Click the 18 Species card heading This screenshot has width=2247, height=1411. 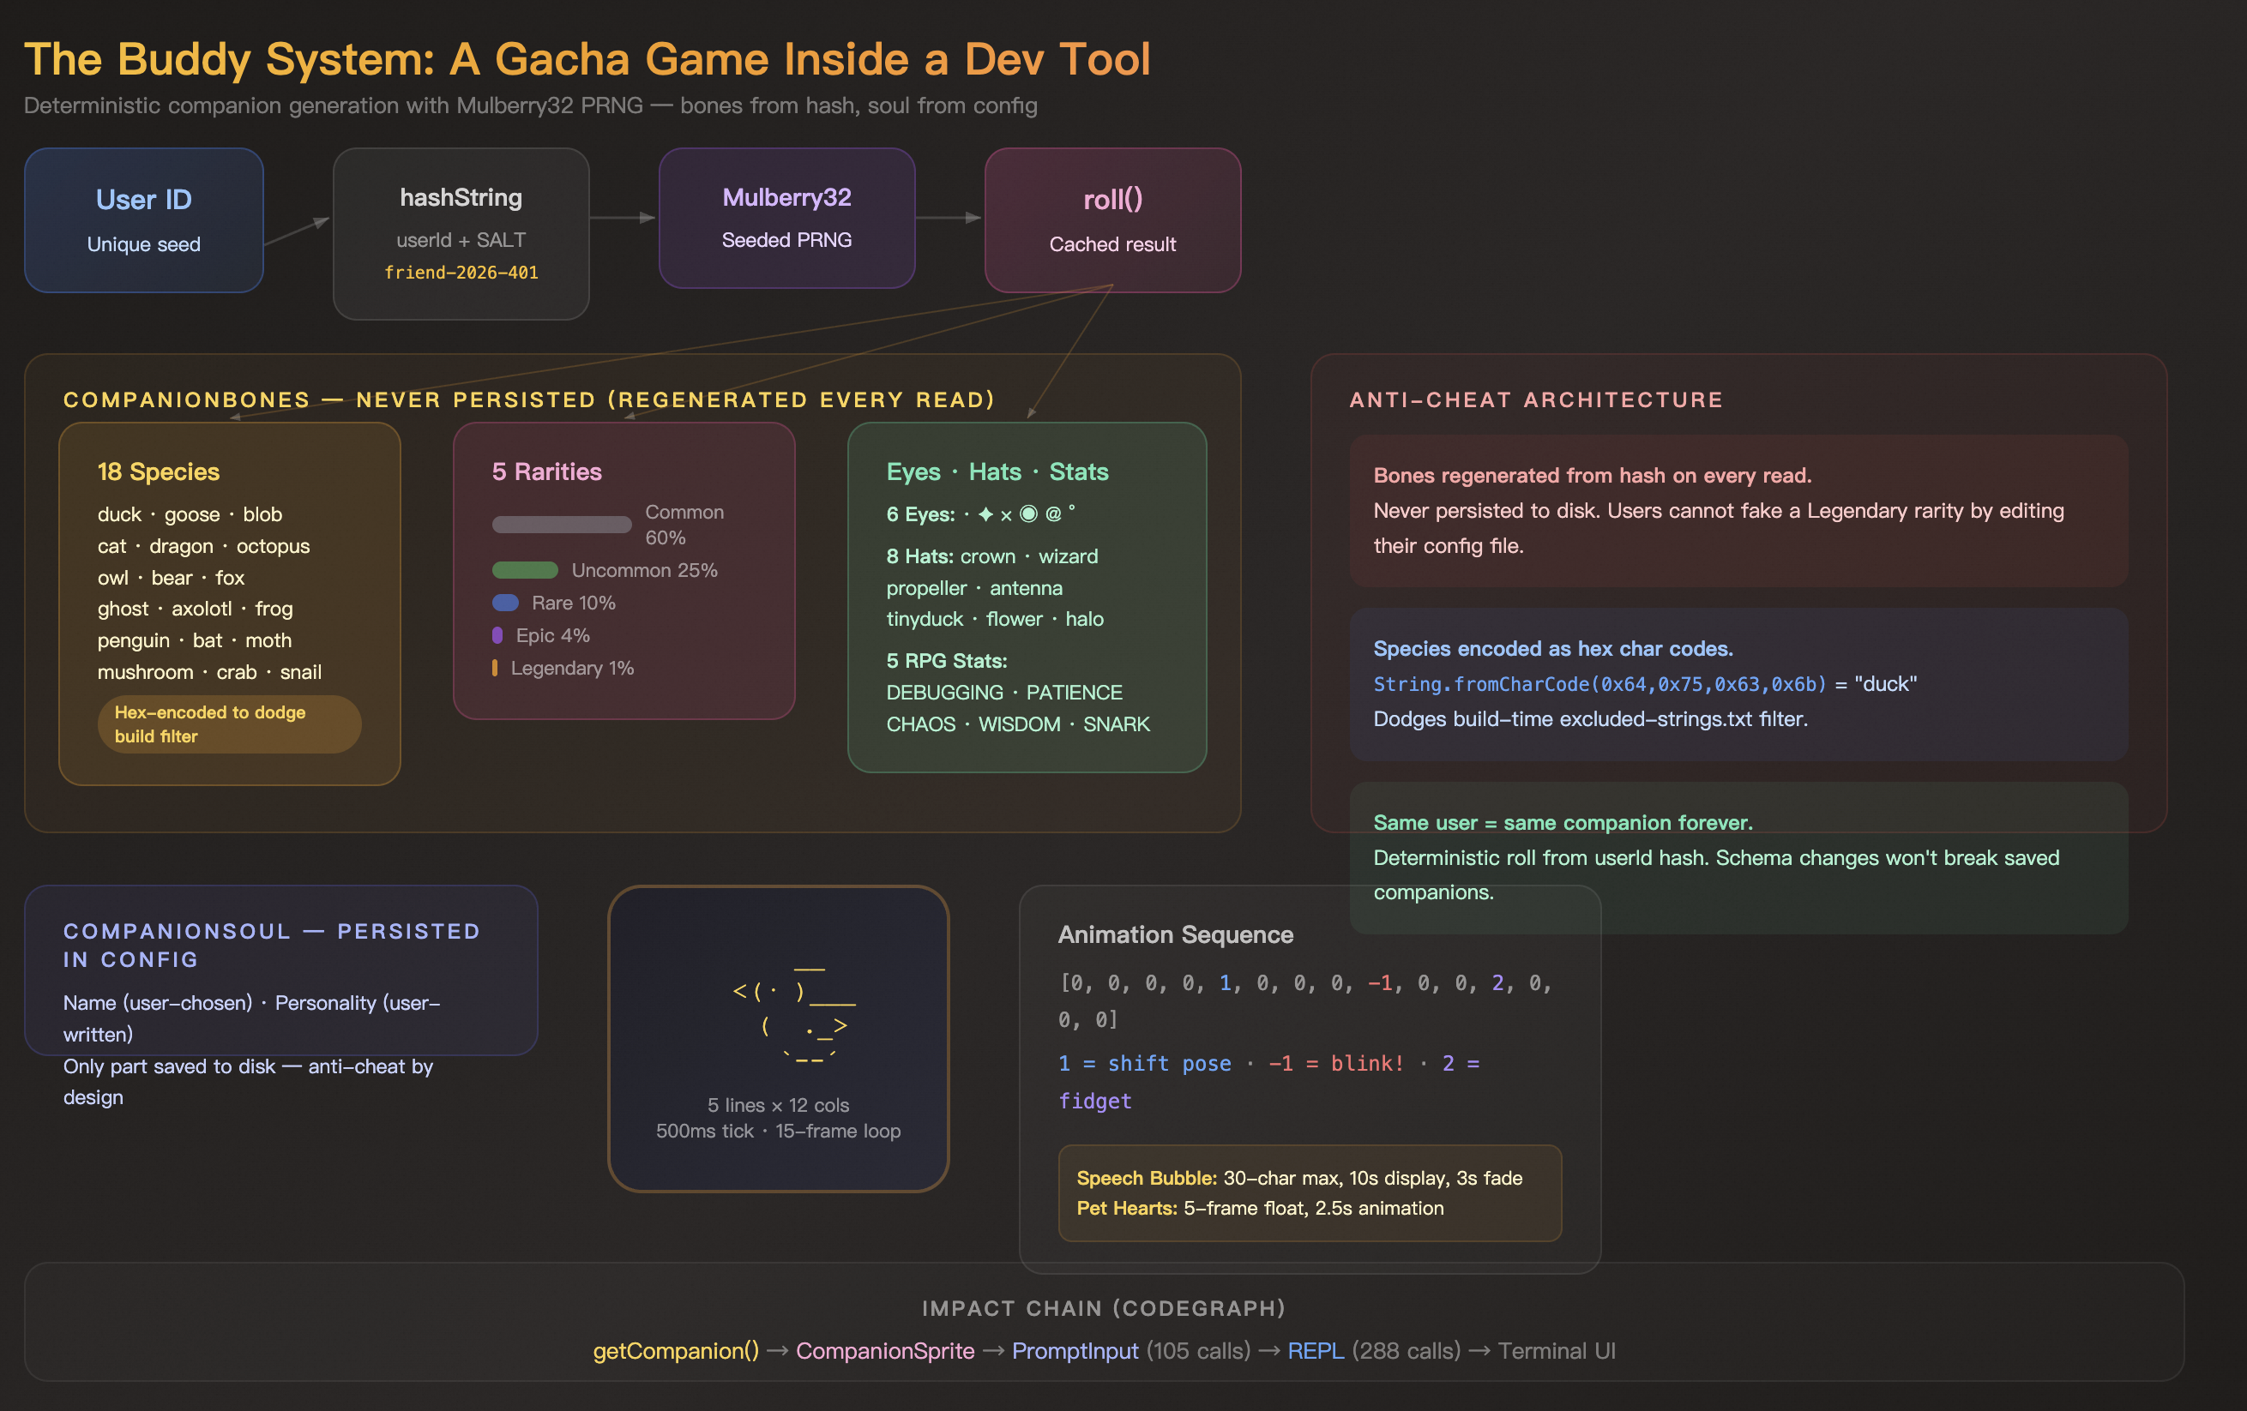click(159, 471)
